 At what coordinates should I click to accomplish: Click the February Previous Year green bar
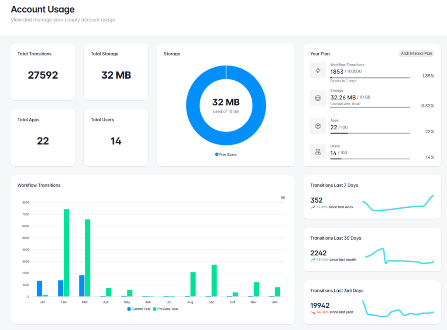(x=66, y=253)
